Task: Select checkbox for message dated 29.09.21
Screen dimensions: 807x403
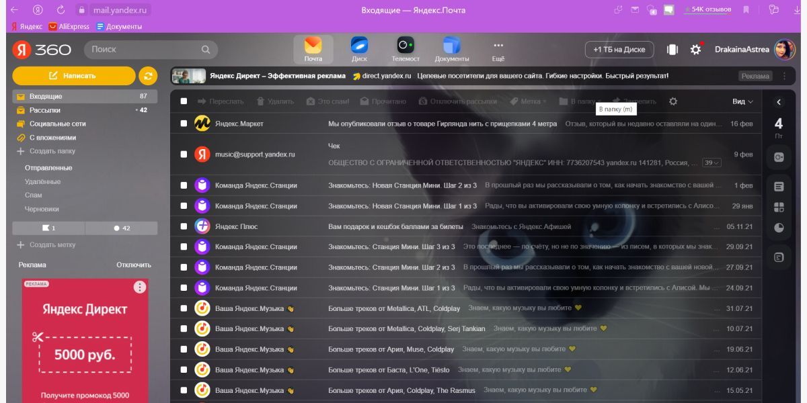Action: tap(184, 247)
